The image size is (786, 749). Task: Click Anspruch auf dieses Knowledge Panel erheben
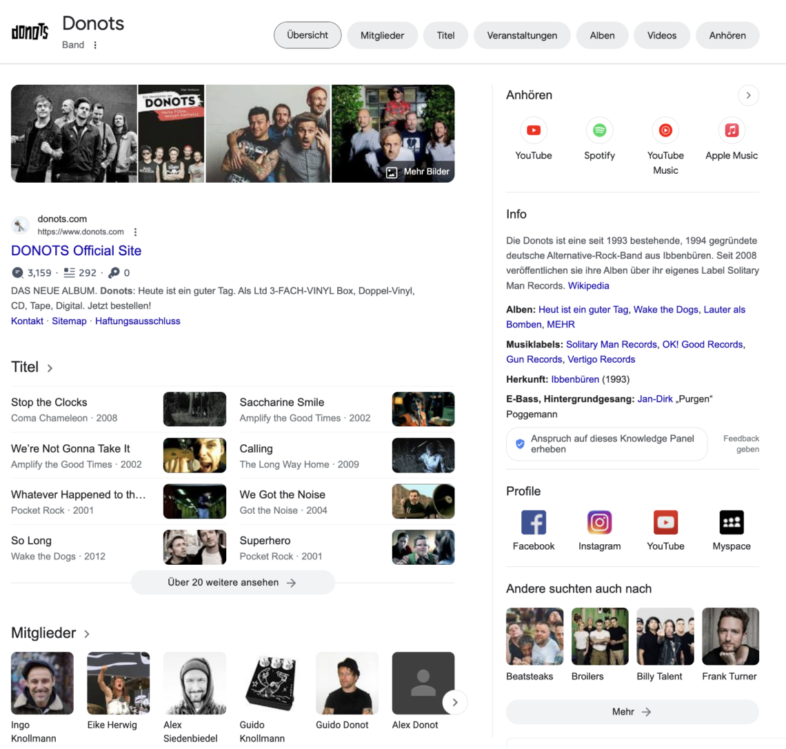click(x=607, y=443)
